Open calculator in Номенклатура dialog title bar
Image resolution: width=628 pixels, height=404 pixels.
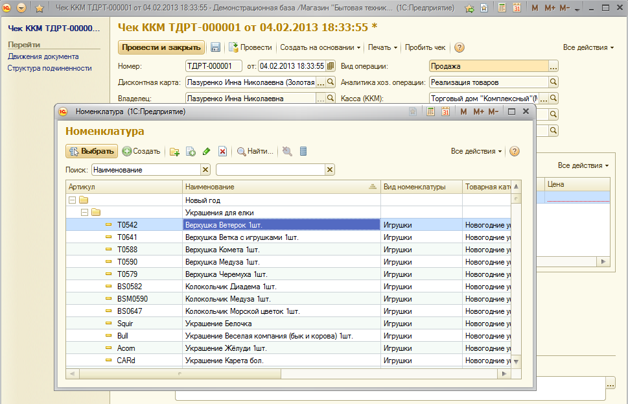pos(430,112)
